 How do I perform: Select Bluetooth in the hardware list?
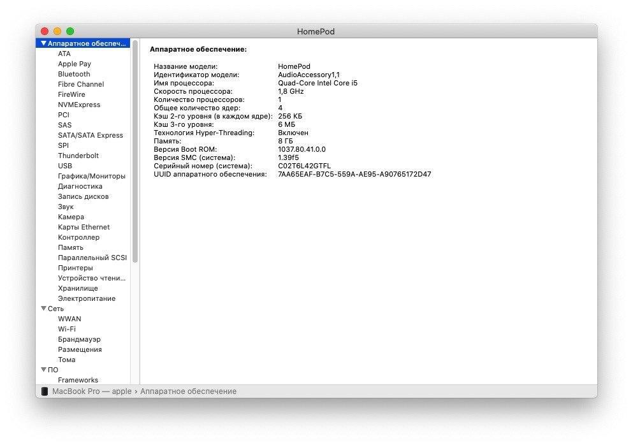point(74,74)
